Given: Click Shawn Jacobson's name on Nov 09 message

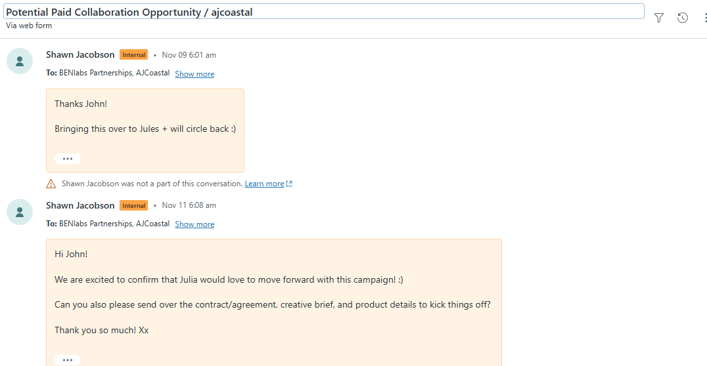Looking at the screenshot, I should [80, 55].
